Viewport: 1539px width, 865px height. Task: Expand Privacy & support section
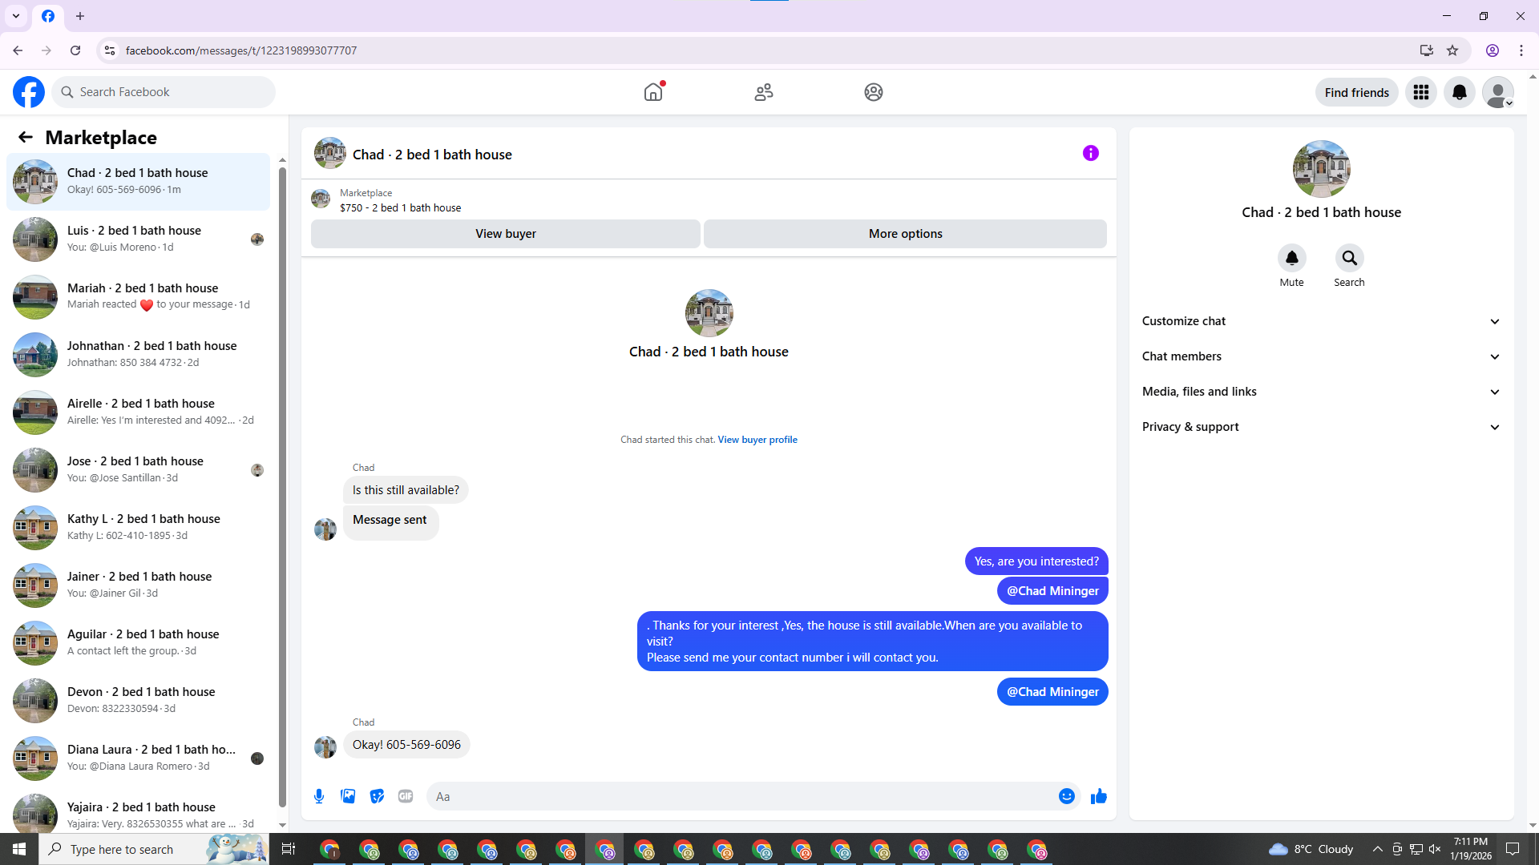click(1322, 427)
